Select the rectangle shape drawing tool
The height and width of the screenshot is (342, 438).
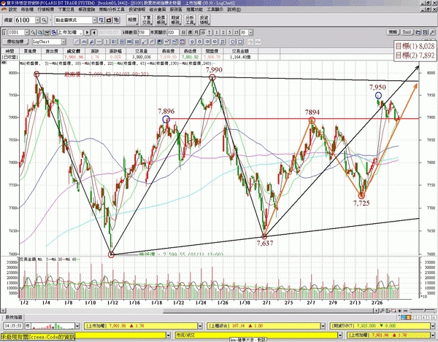240,42
